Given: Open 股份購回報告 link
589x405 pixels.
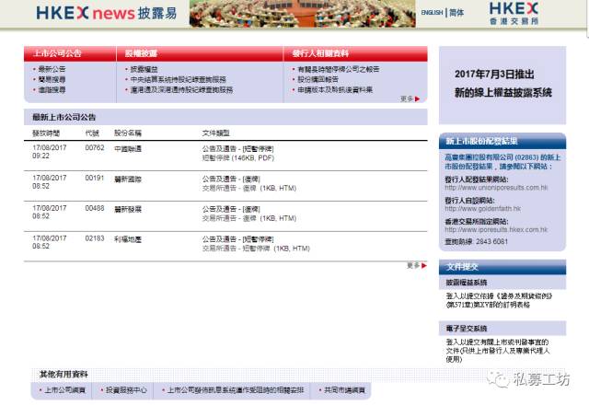Looking at the screenshot, I should [x=318, y=79].
